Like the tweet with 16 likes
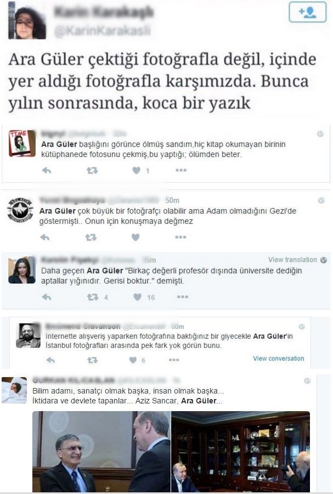The height and width of the screenshot is (494, 333). point(137,297)
